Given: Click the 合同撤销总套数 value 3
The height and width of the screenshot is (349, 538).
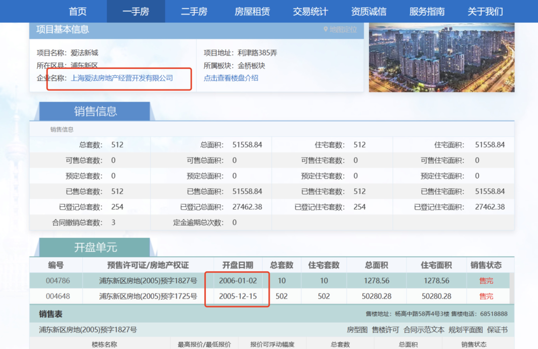Looking at the screenshot, I should (113, 223).
